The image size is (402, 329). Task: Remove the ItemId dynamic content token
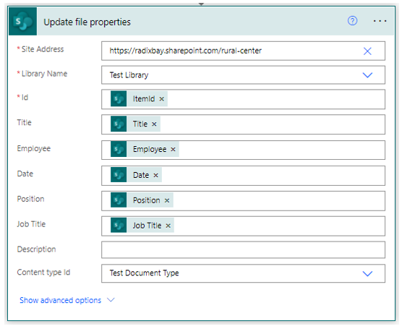pyautogui.click(x=161, y=99)
